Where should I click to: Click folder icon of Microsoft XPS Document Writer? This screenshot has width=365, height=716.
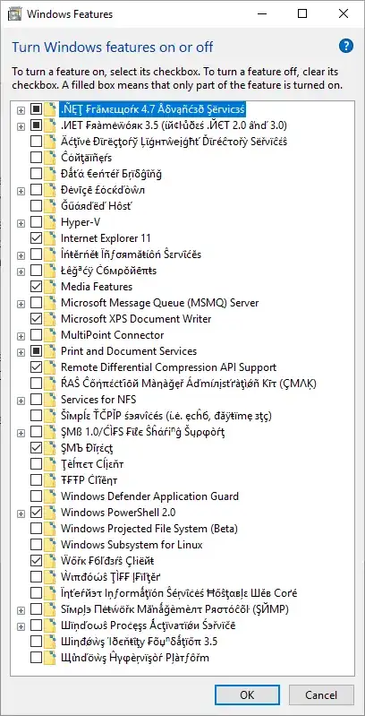pyautogui.click(x=51, y=319)
